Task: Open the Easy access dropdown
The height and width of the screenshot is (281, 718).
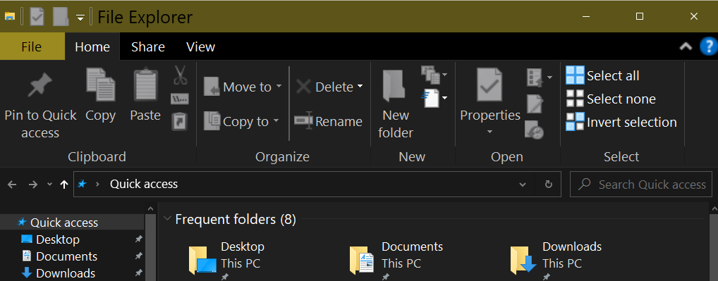Action: click(434, 98)
